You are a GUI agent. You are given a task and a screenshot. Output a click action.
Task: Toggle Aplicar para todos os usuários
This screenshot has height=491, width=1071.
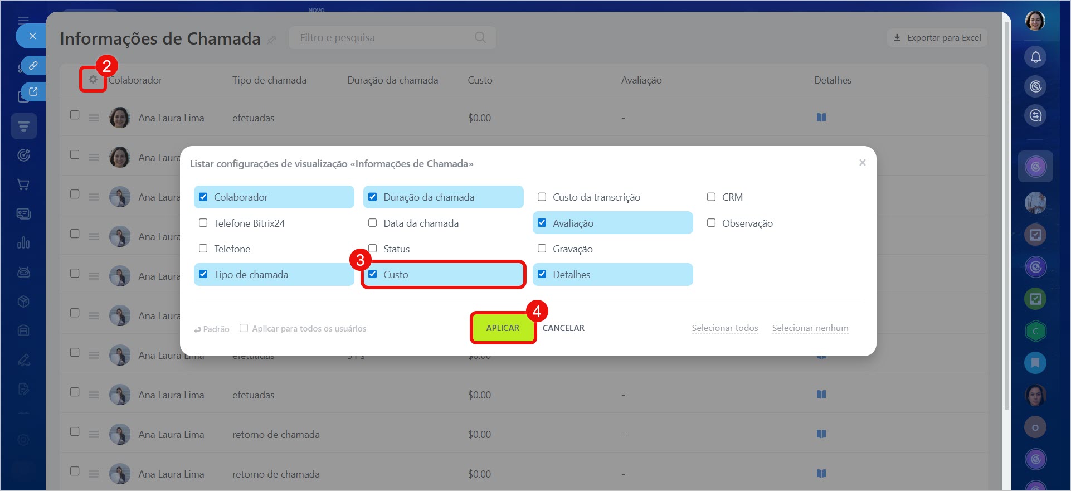point(244,328)
